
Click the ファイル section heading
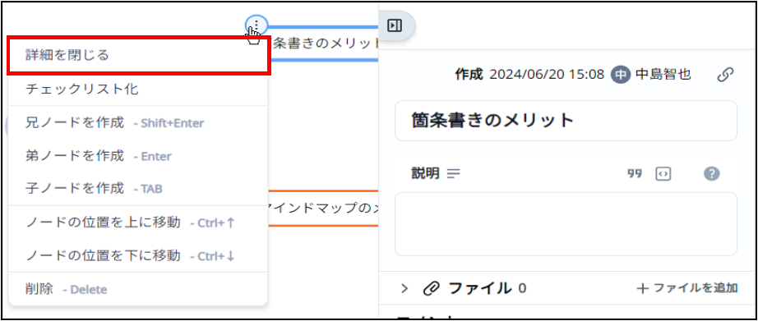[x=479, y=289]
